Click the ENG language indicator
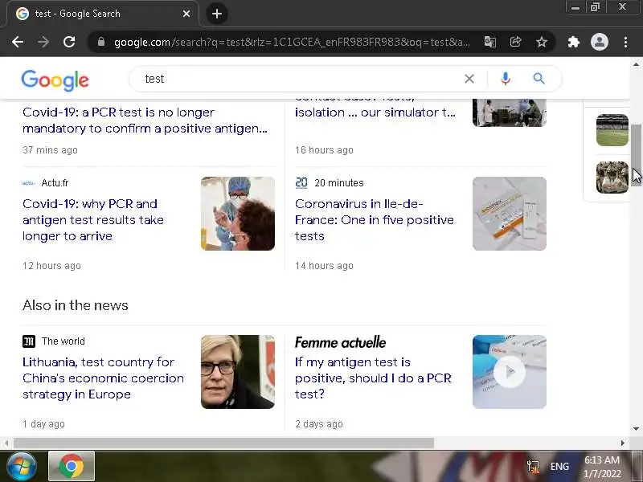 [x=559, y=467]
